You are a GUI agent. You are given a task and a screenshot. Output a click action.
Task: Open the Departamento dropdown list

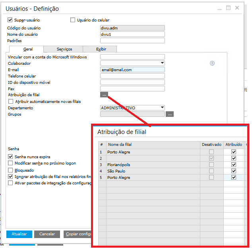coord(162,108)
